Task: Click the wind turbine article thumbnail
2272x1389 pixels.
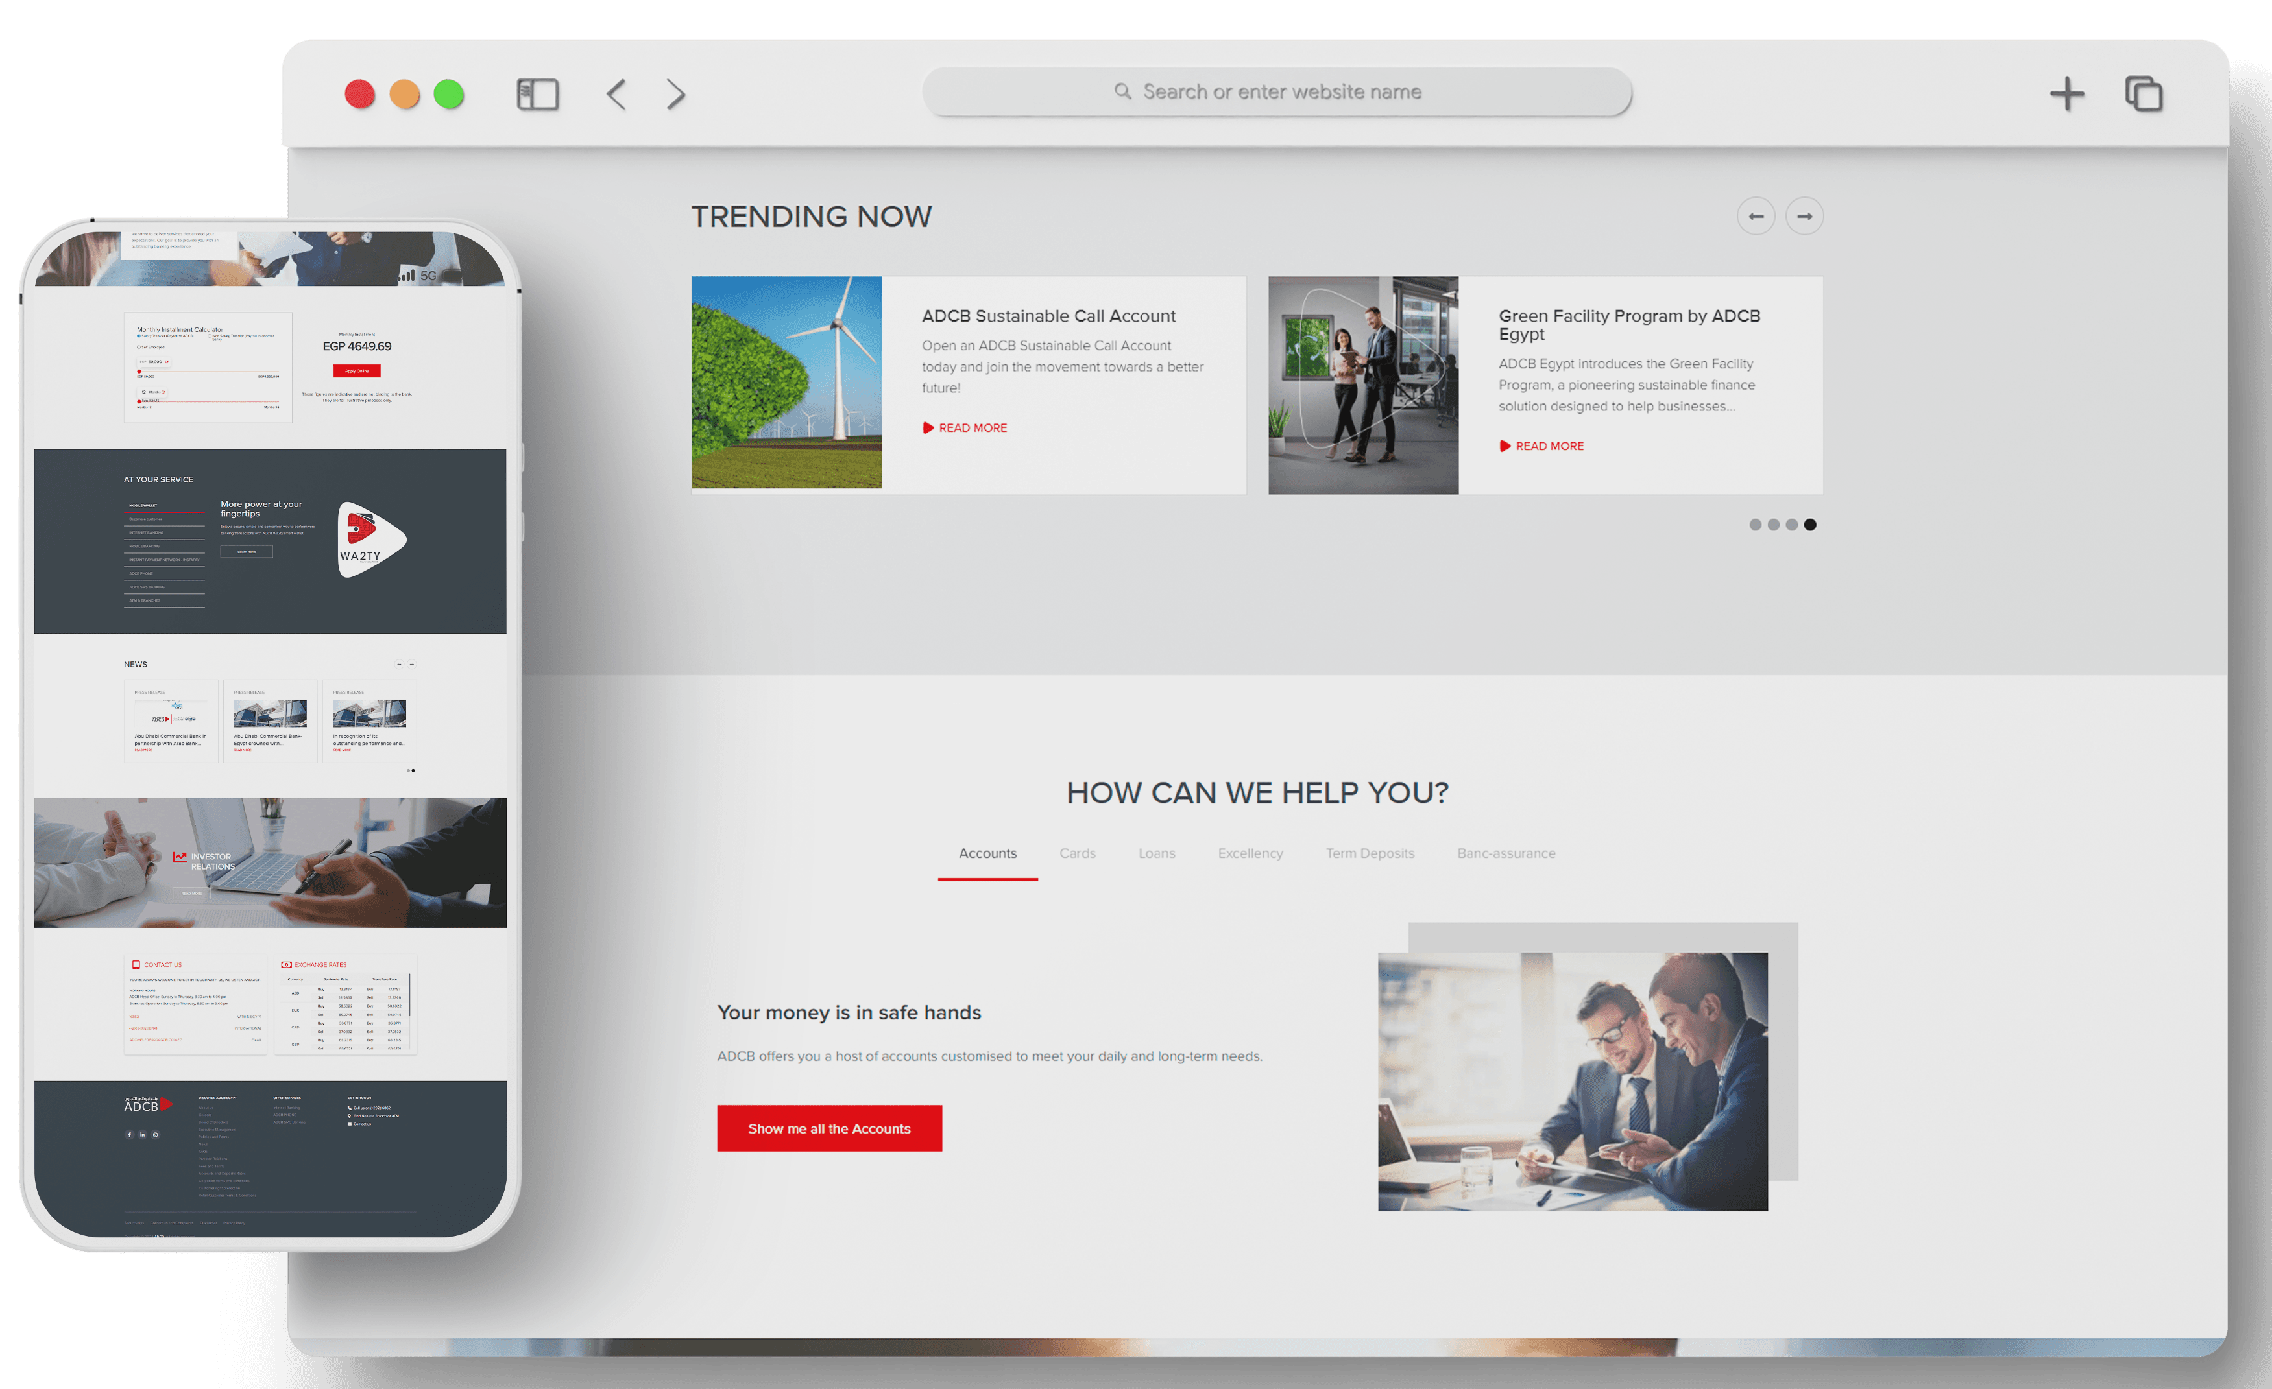Action: click(786, 383)
